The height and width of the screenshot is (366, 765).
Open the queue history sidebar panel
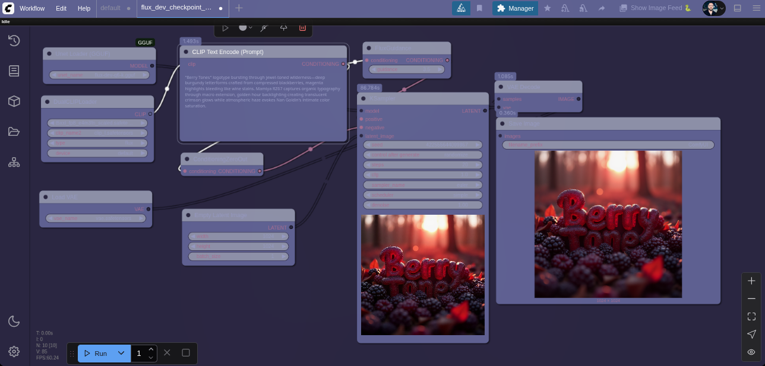coord(14,40)
